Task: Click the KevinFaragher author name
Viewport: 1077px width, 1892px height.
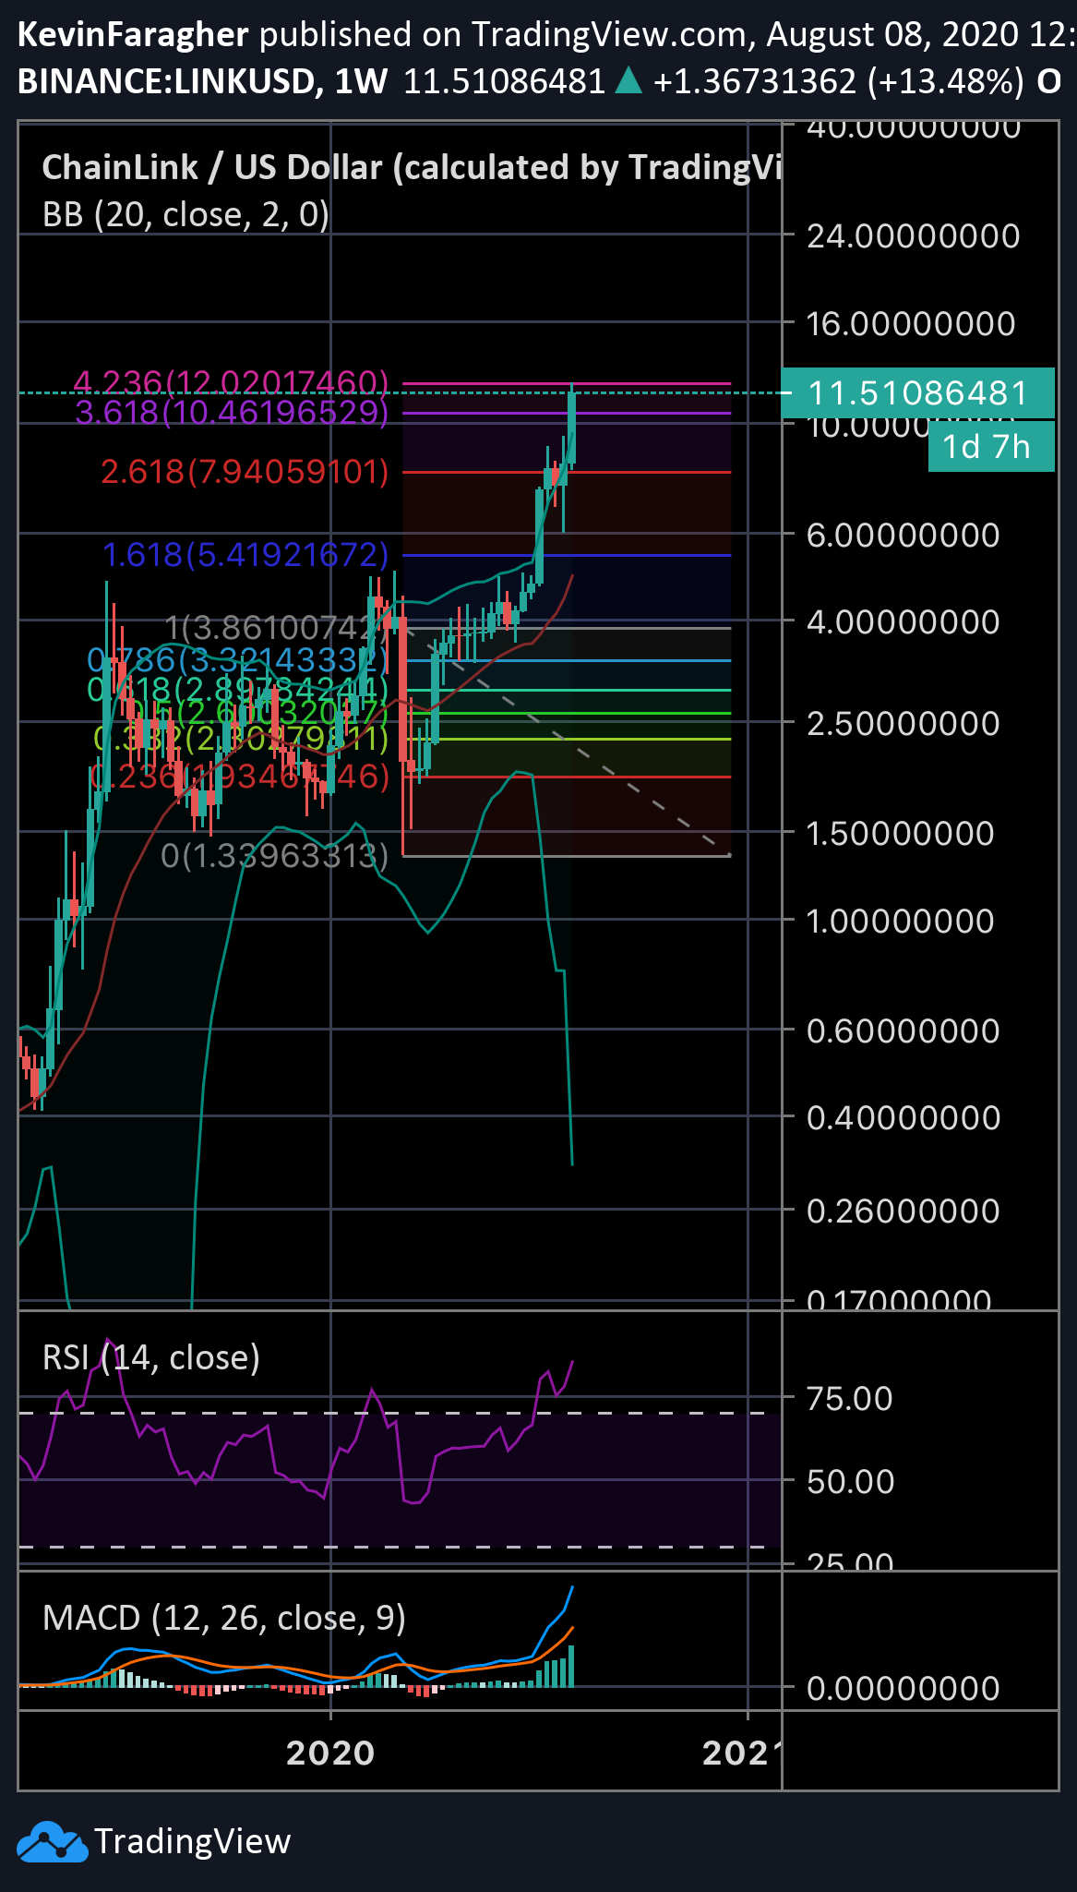Action: 133,35
